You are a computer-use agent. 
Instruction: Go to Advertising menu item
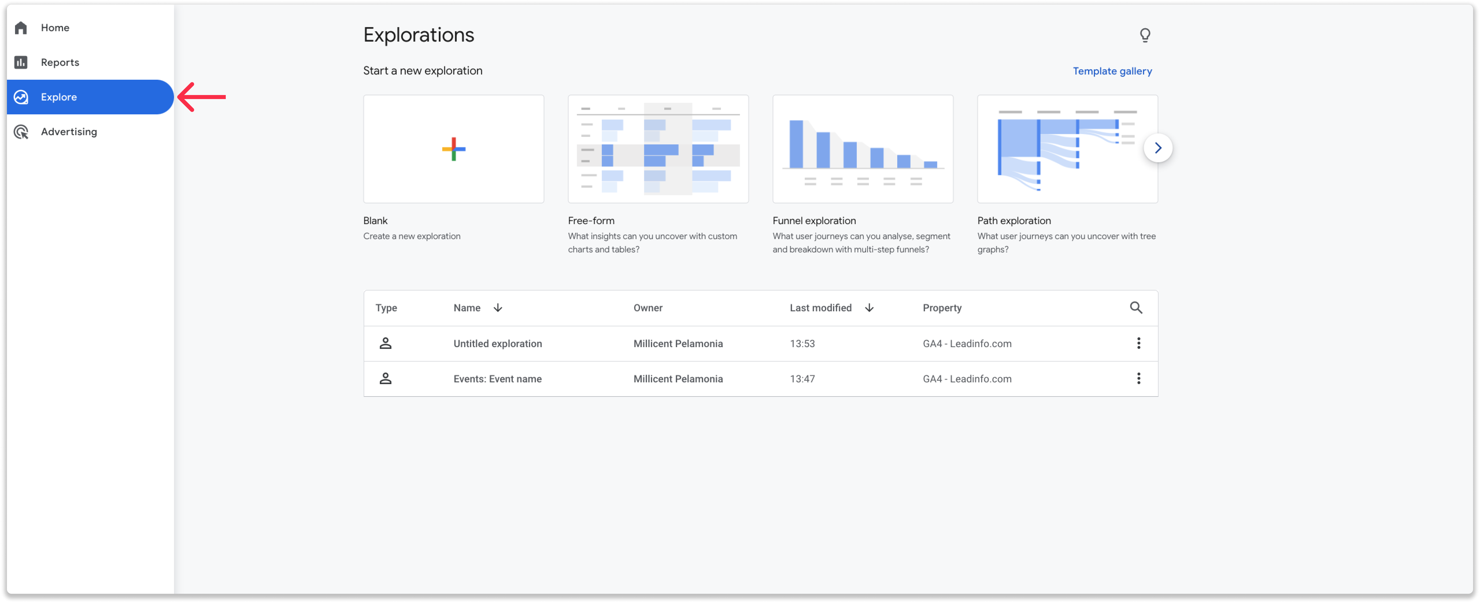(90, 131)
